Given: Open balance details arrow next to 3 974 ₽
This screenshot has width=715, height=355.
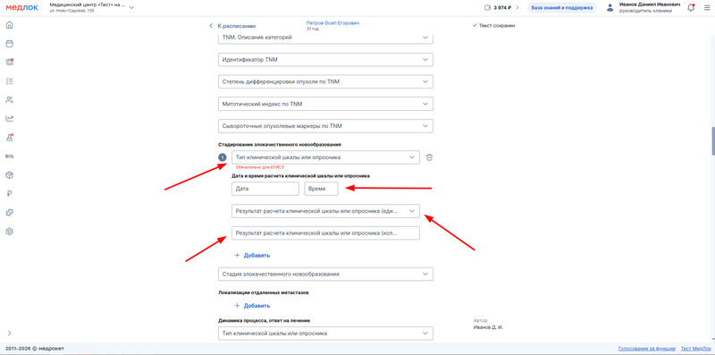Looking at the screenshot, I should click(517, 8).
